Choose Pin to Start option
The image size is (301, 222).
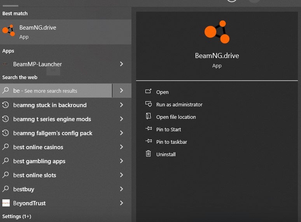pos(168,130)
